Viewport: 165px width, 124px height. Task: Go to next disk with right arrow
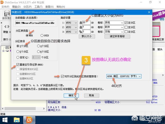tap(9, 27)
